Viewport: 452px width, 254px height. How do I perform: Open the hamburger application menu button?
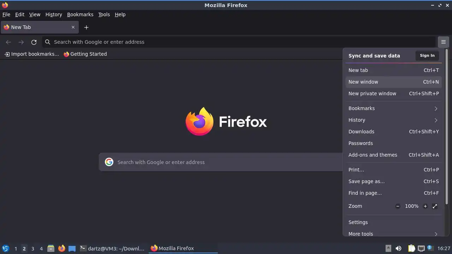click(x=443, y=42)
